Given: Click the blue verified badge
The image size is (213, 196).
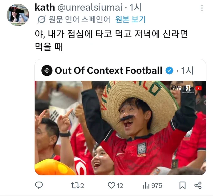Looking at the screenshot, I should pos(169,71).
